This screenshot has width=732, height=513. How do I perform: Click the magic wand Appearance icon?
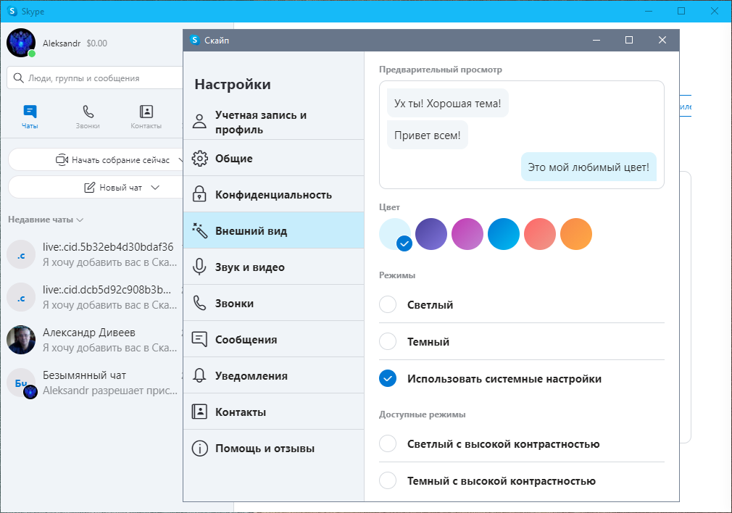point(200,230)
